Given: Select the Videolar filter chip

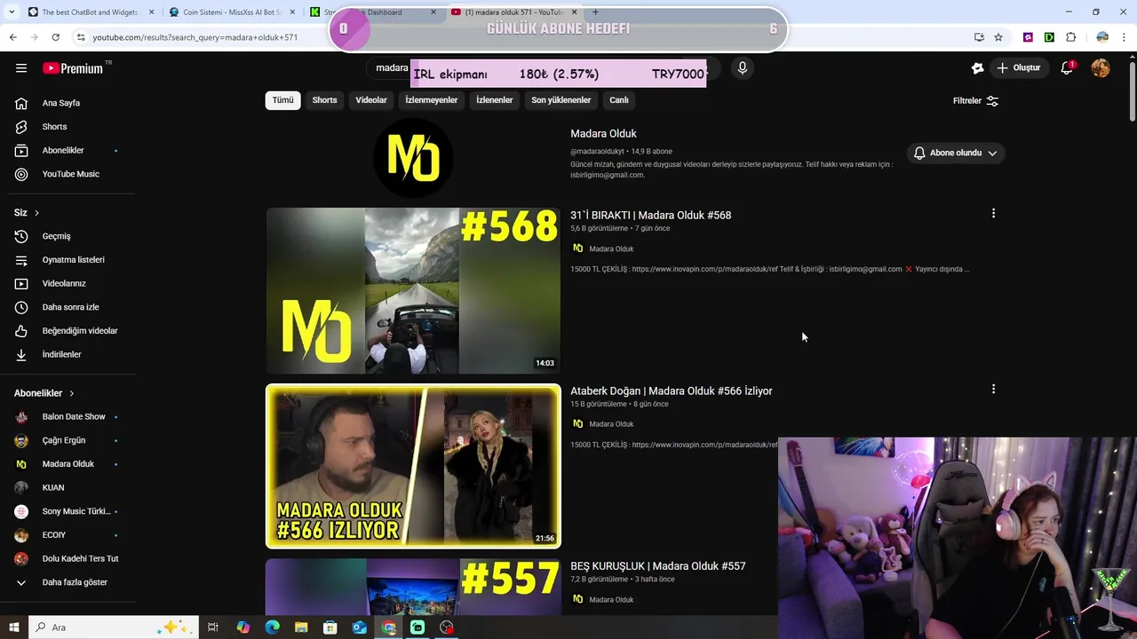Looking at the screenshot, I should [371, 100].
